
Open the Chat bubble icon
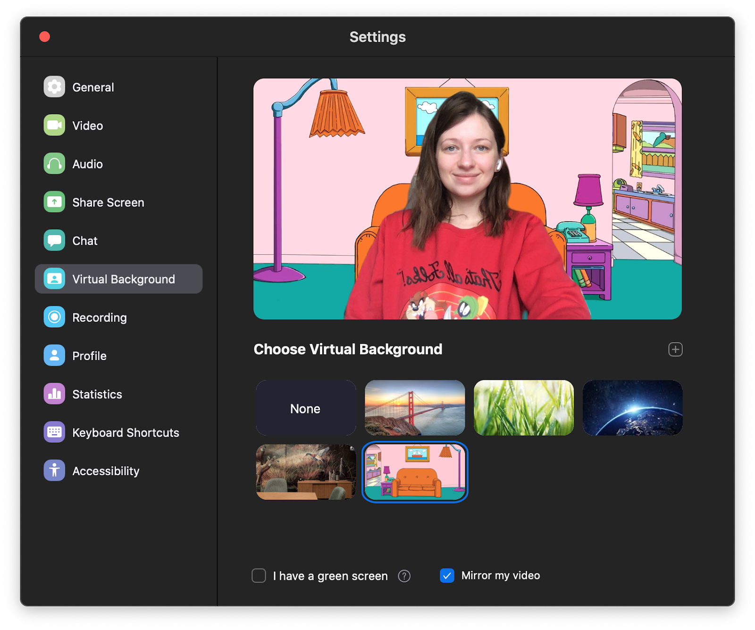click(x=54, y=240)
